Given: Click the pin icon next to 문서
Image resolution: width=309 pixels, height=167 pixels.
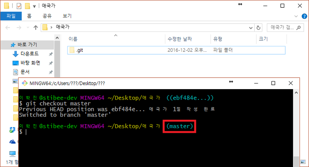Looking at the screenshot, I should 51,72.
